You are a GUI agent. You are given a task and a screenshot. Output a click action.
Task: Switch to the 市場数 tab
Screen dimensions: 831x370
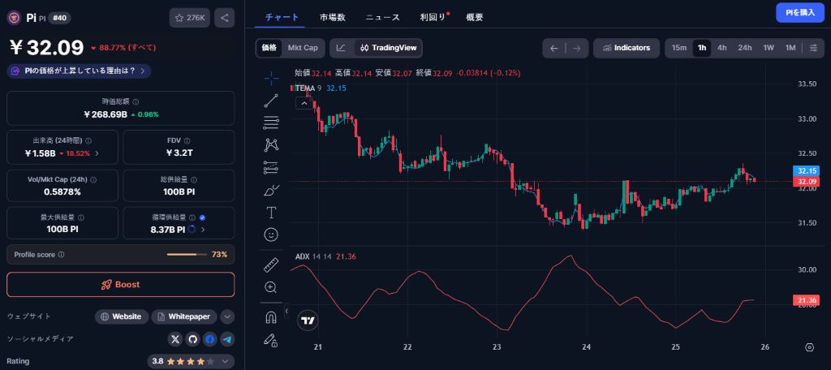(332, 17)
